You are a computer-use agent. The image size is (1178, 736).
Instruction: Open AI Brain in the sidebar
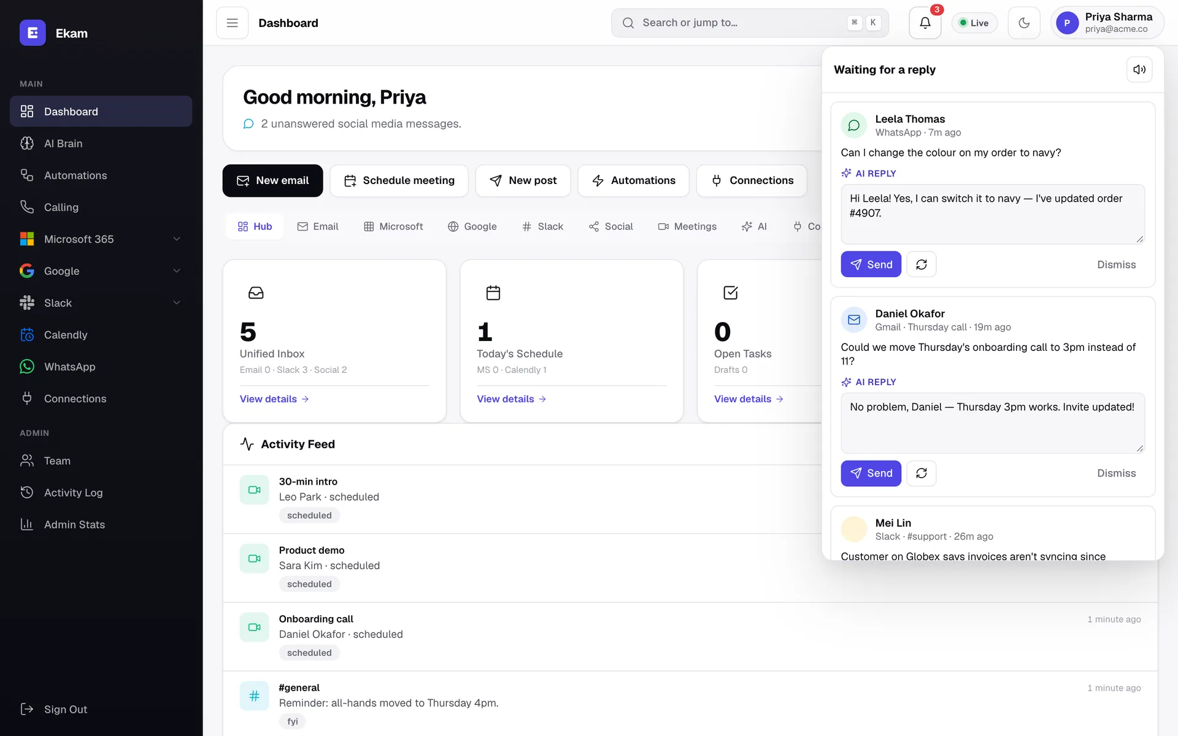[x=101, y=143]
